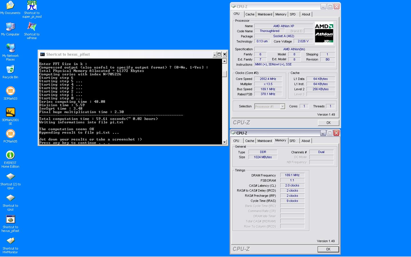The image size is (411, 257).
Task: Click the console scrollbar down arrow
Action: 224,142
